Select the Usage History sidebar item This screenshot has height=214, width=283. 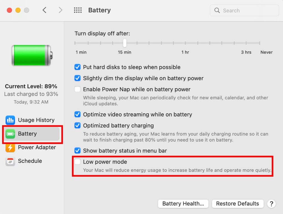coord(31,120)
